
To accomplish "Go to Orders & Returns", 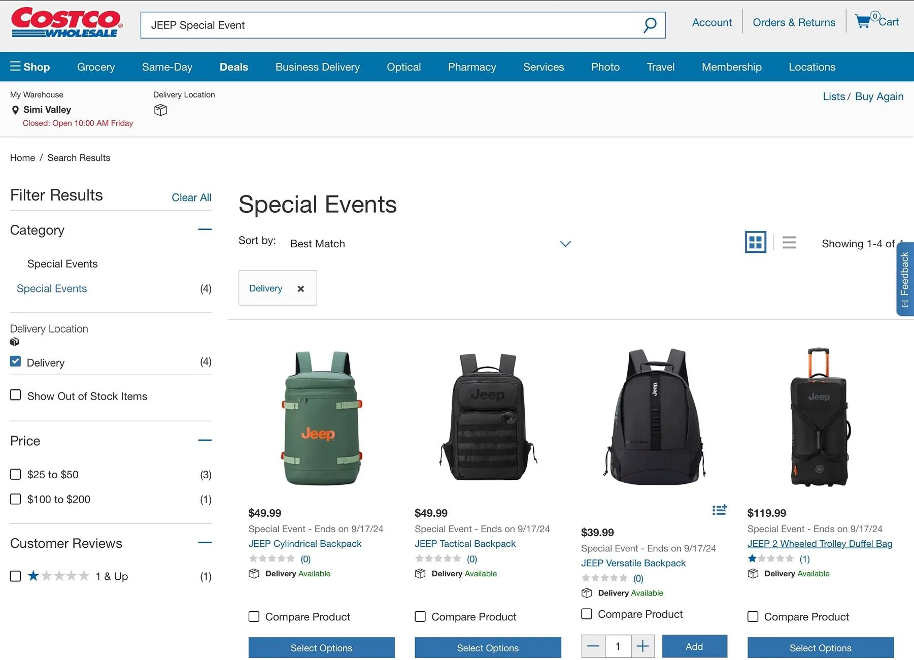I will (x=794, y=22).
